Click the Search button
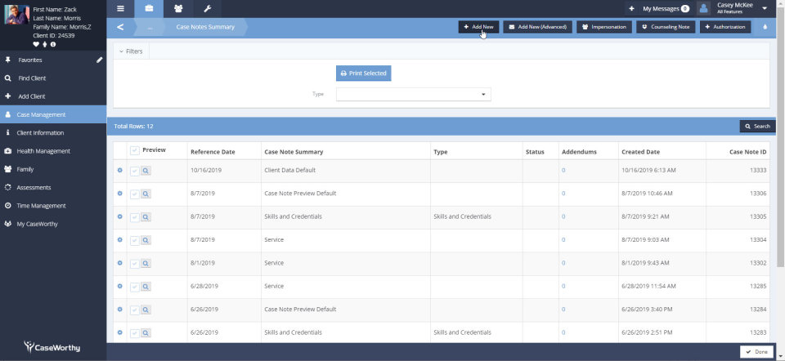This screenshot has width=785, height=361. pyautogui.click(x=757, y=127)
